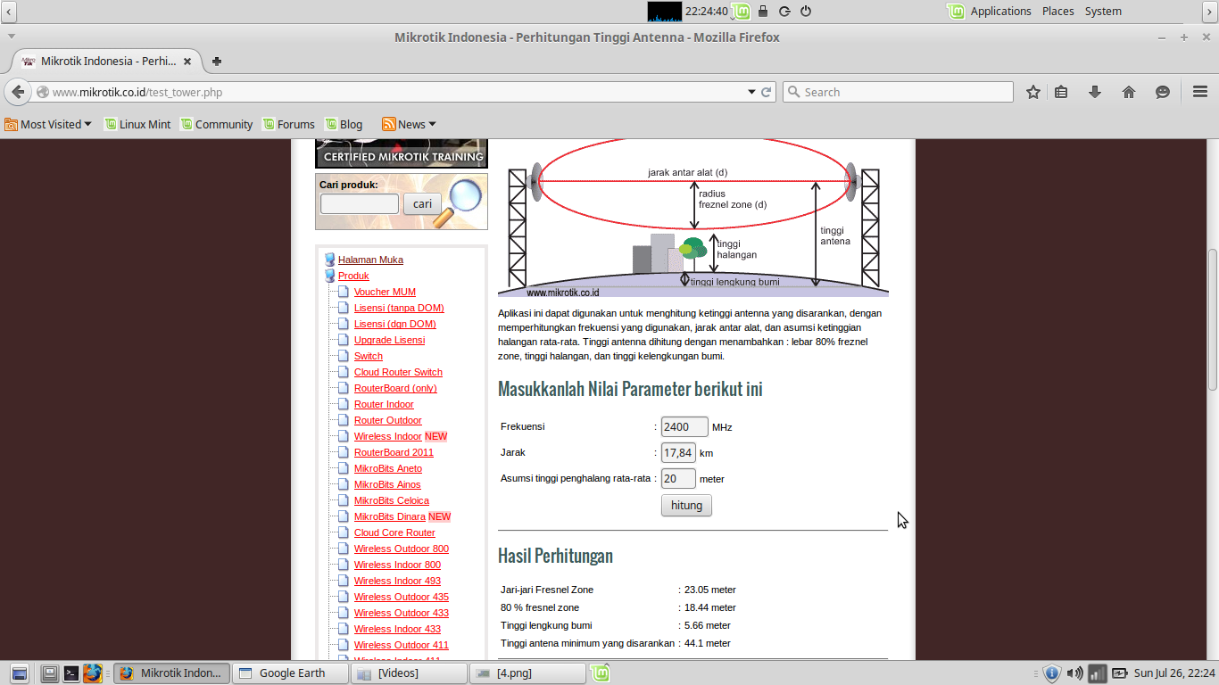
Task: Click the Certified Mikrotik Training banner
Action: pyautogui.click(x=402, y=153)
